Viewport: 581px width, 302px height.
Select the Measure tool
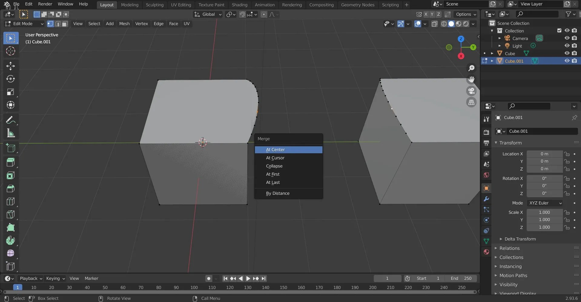(x=11, y=133)
